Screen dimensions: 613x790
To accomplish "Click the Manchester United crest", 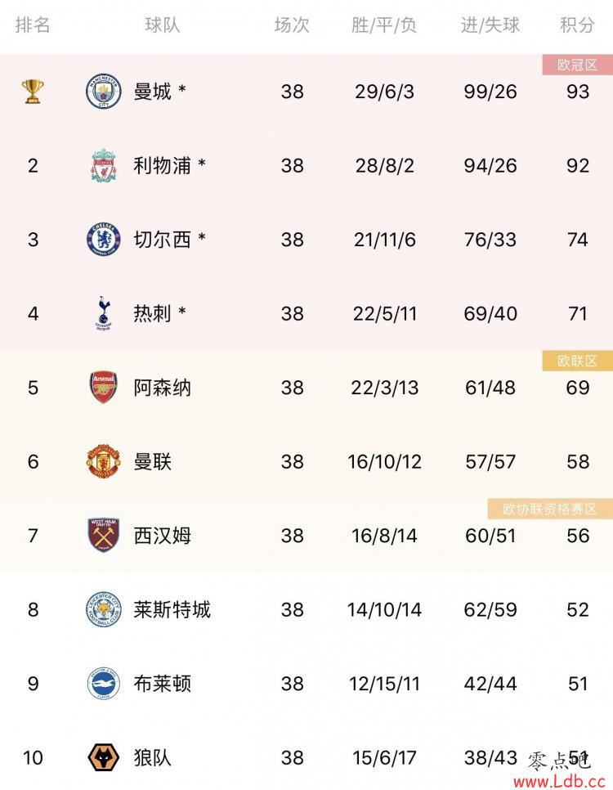I will [104, 461].
